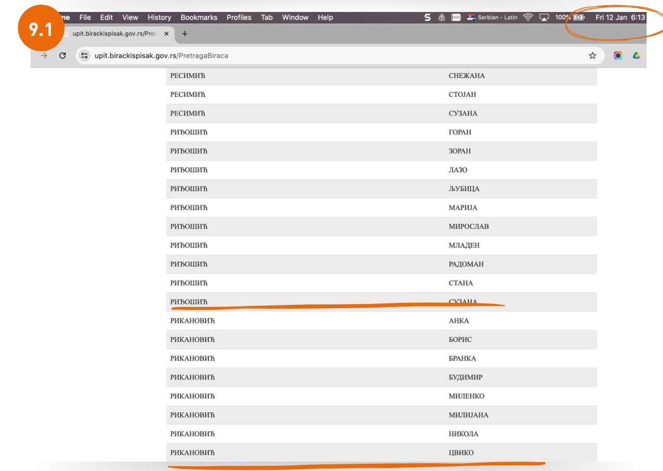Image resolution: width=663 pixels, height=471 pixels.
Task: Open the Window menu
Action: point(295,17)
